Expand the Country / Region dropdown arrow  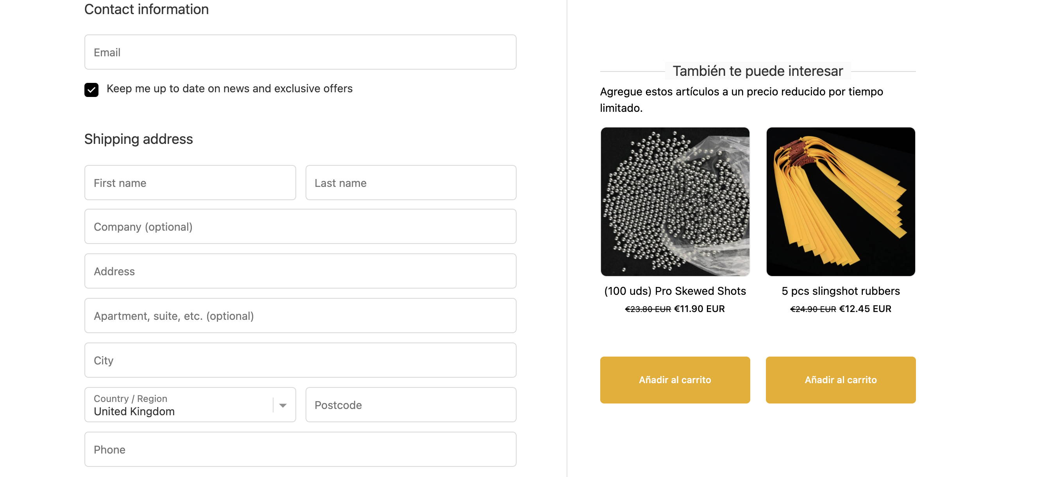click(283, 405)
